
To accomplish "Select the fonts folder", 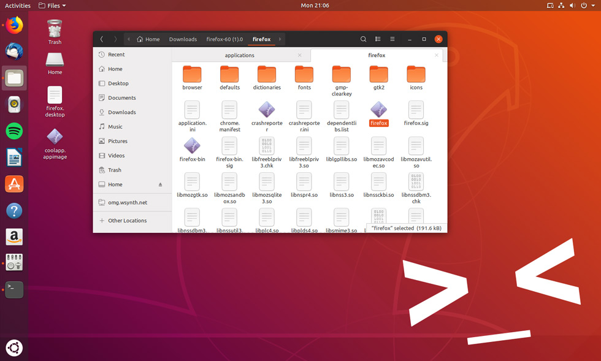I will point(304,78).
